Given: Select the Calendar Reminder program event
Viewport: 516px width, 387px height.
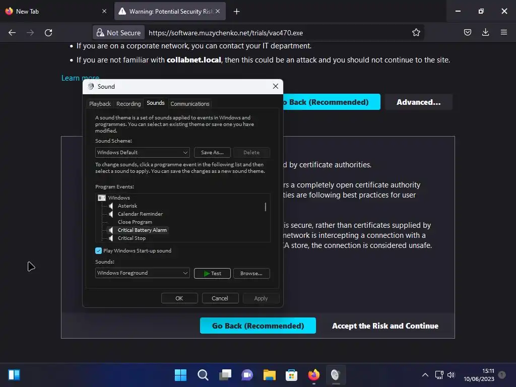Looking at the screenshot, I should 140,214.
